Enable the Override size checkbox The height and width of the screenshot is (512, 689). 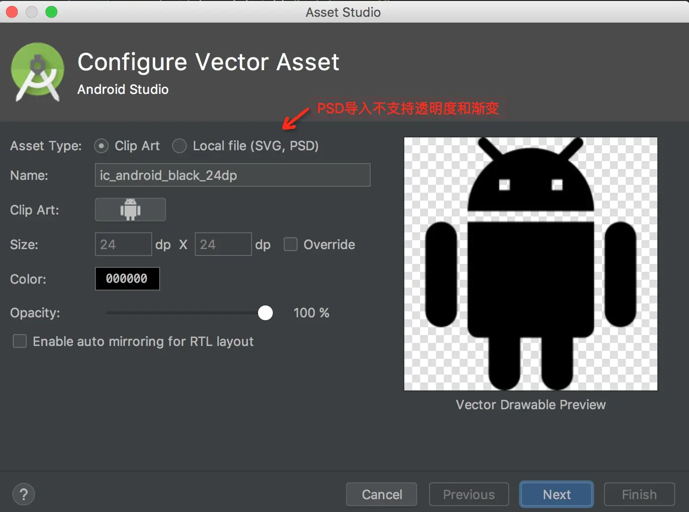[291, 244]
